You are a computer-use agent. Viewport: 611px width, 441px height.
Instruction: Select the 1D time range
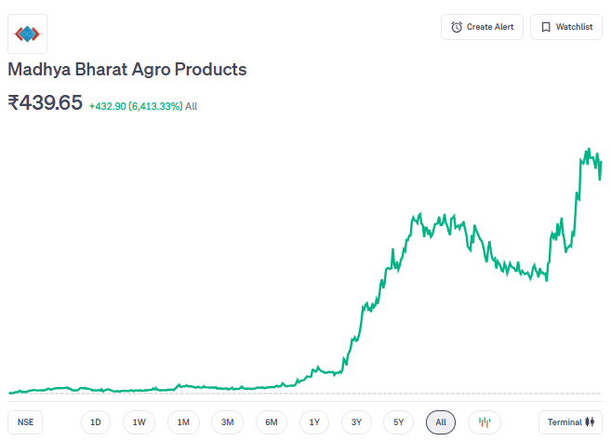pyautogui.click(x=95, y=422)
